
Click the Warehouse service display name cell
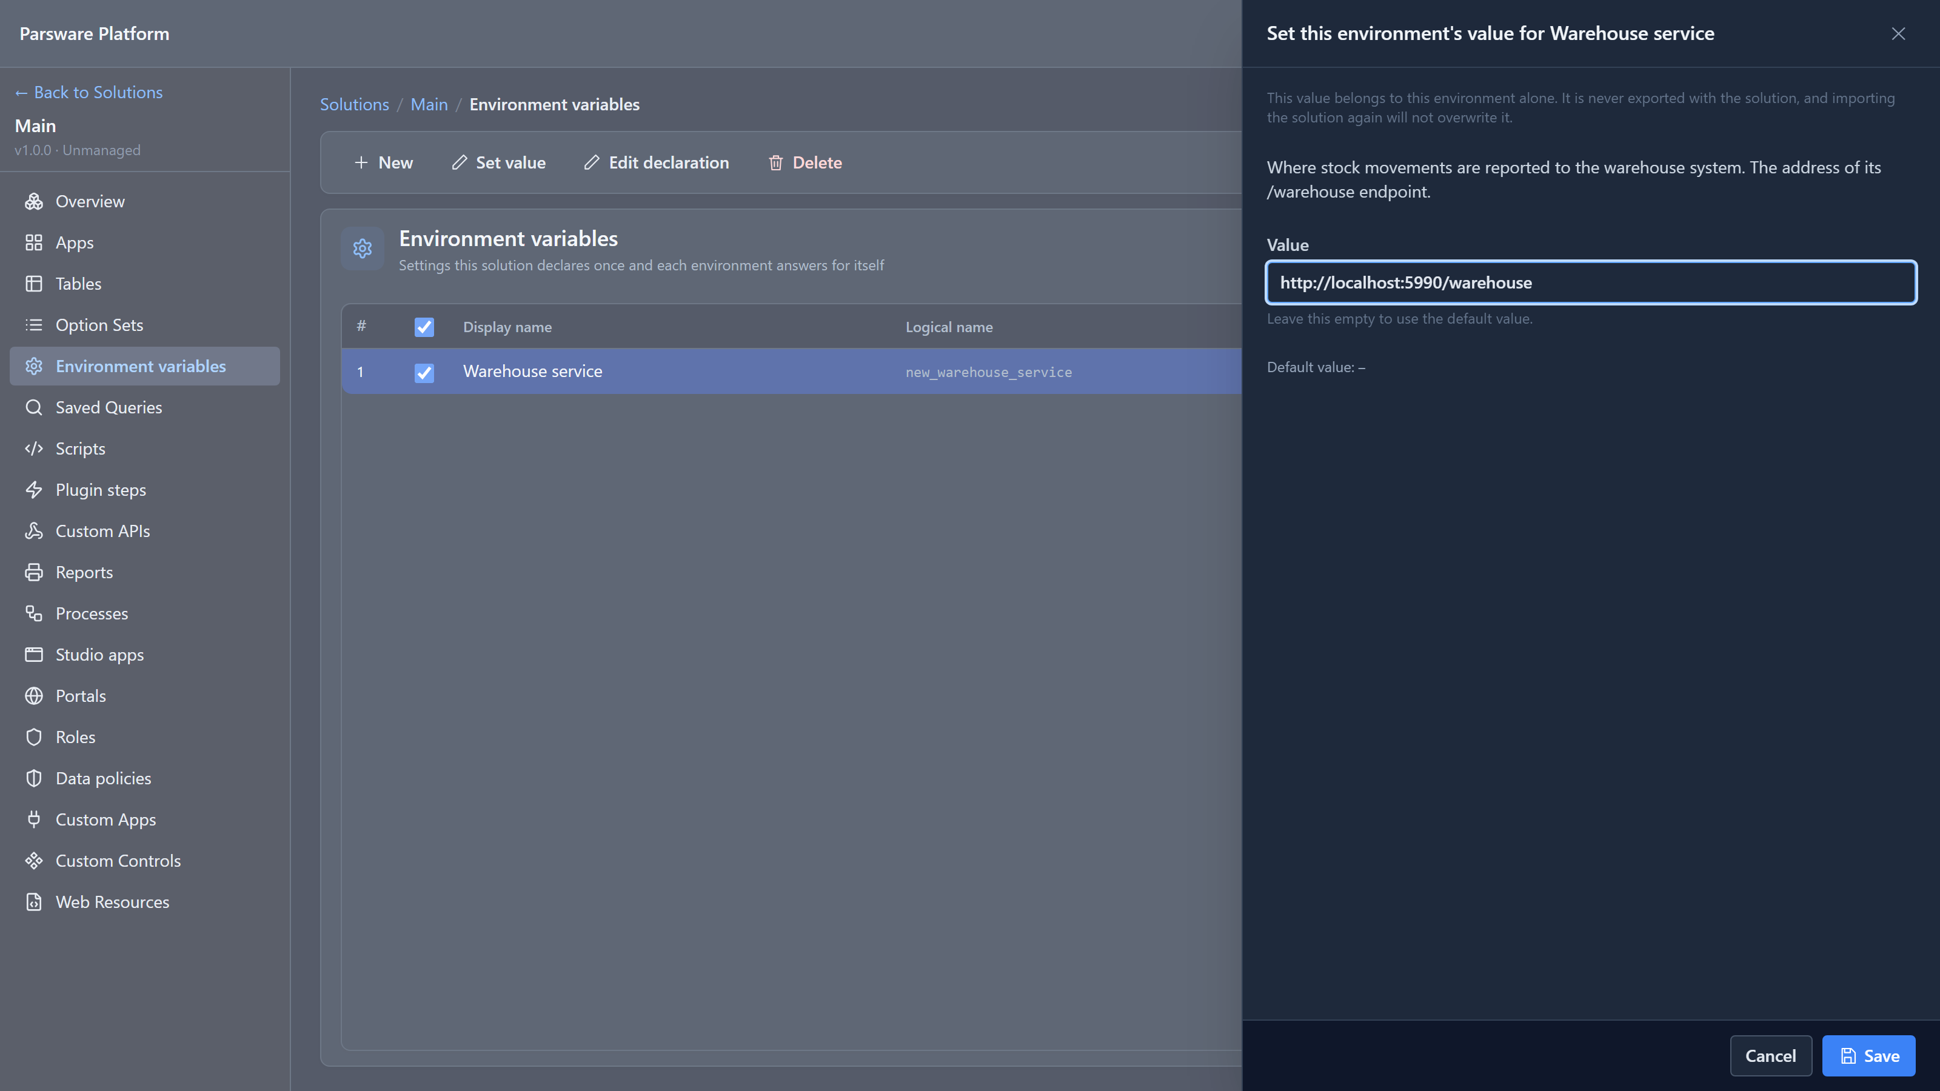pos(532,371)
